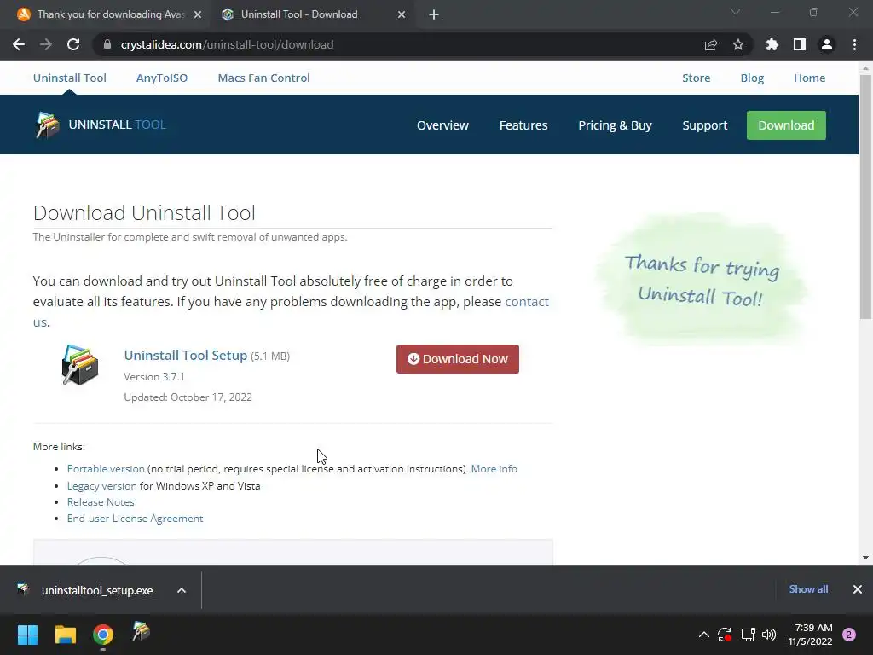The height and width of the screenshot is (655, 873).
Task: Open the Windows Start menu
Action: pyautogui.click(x=28, y=635)
